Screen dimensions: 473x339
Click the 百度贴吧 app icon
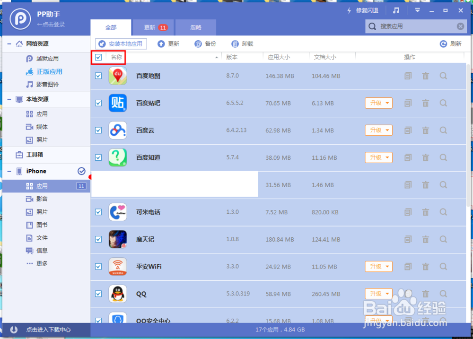pos(118,103)
